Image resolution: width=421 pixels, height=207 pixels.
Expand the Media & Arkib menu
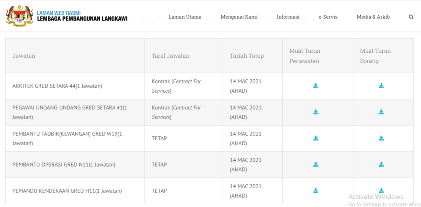coord(373,17)
